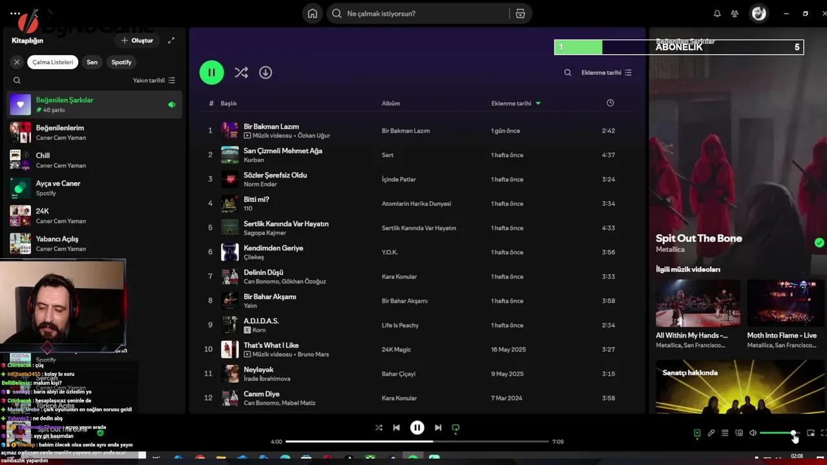Open the Ayça ve Caner playlist
This screenshot has width=827, height=465.
94,188
